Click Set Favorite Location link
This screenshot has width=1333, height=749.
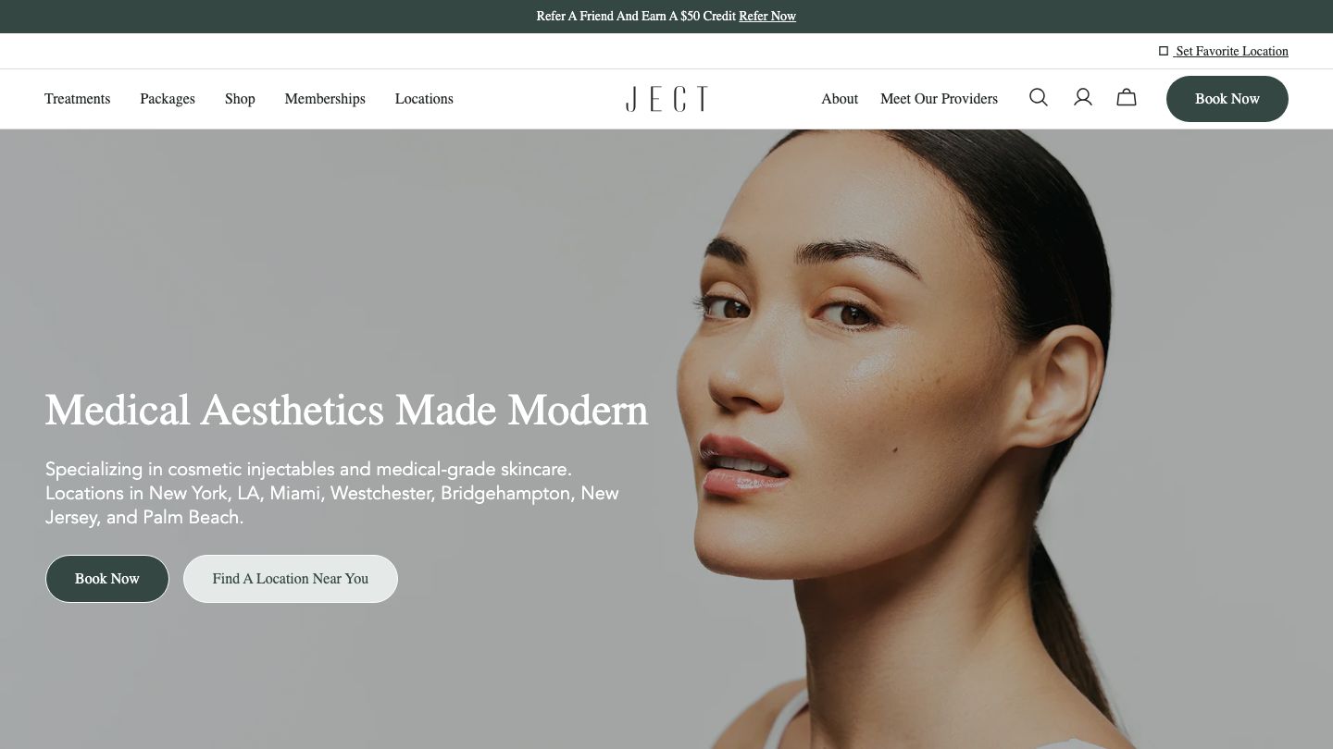click(x=1231, y=51)
